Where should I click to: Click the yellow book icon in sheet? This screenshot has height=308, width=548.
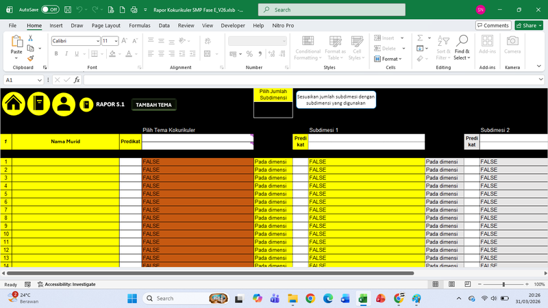point(38,103)
